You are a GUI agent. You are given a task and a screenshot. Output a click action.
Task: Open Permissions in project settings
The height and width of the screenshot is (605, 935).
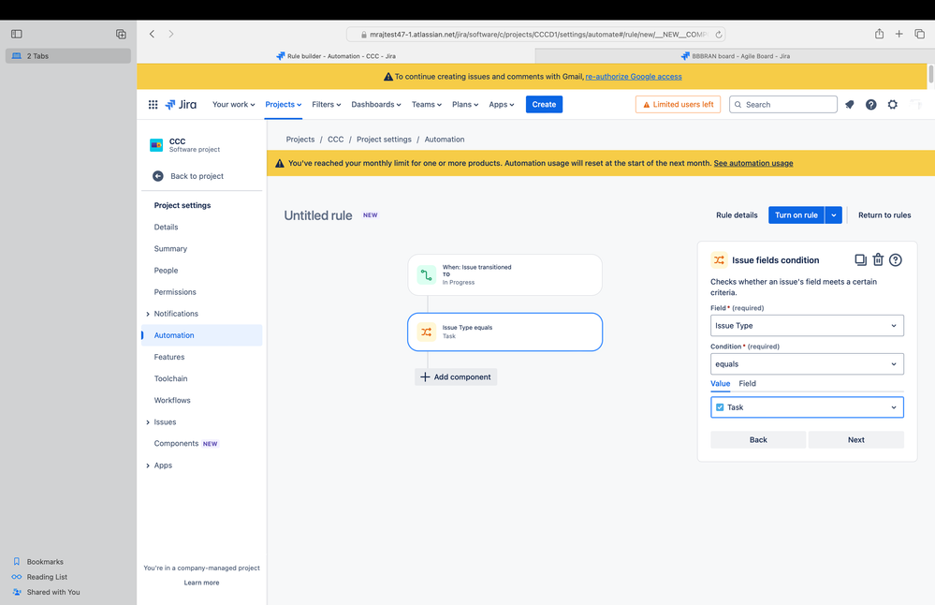click(x=175, y=292)
